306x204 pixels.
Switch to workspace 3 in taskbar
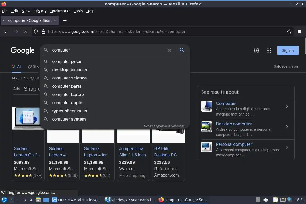pyautogui.click(x=25, y=200)
